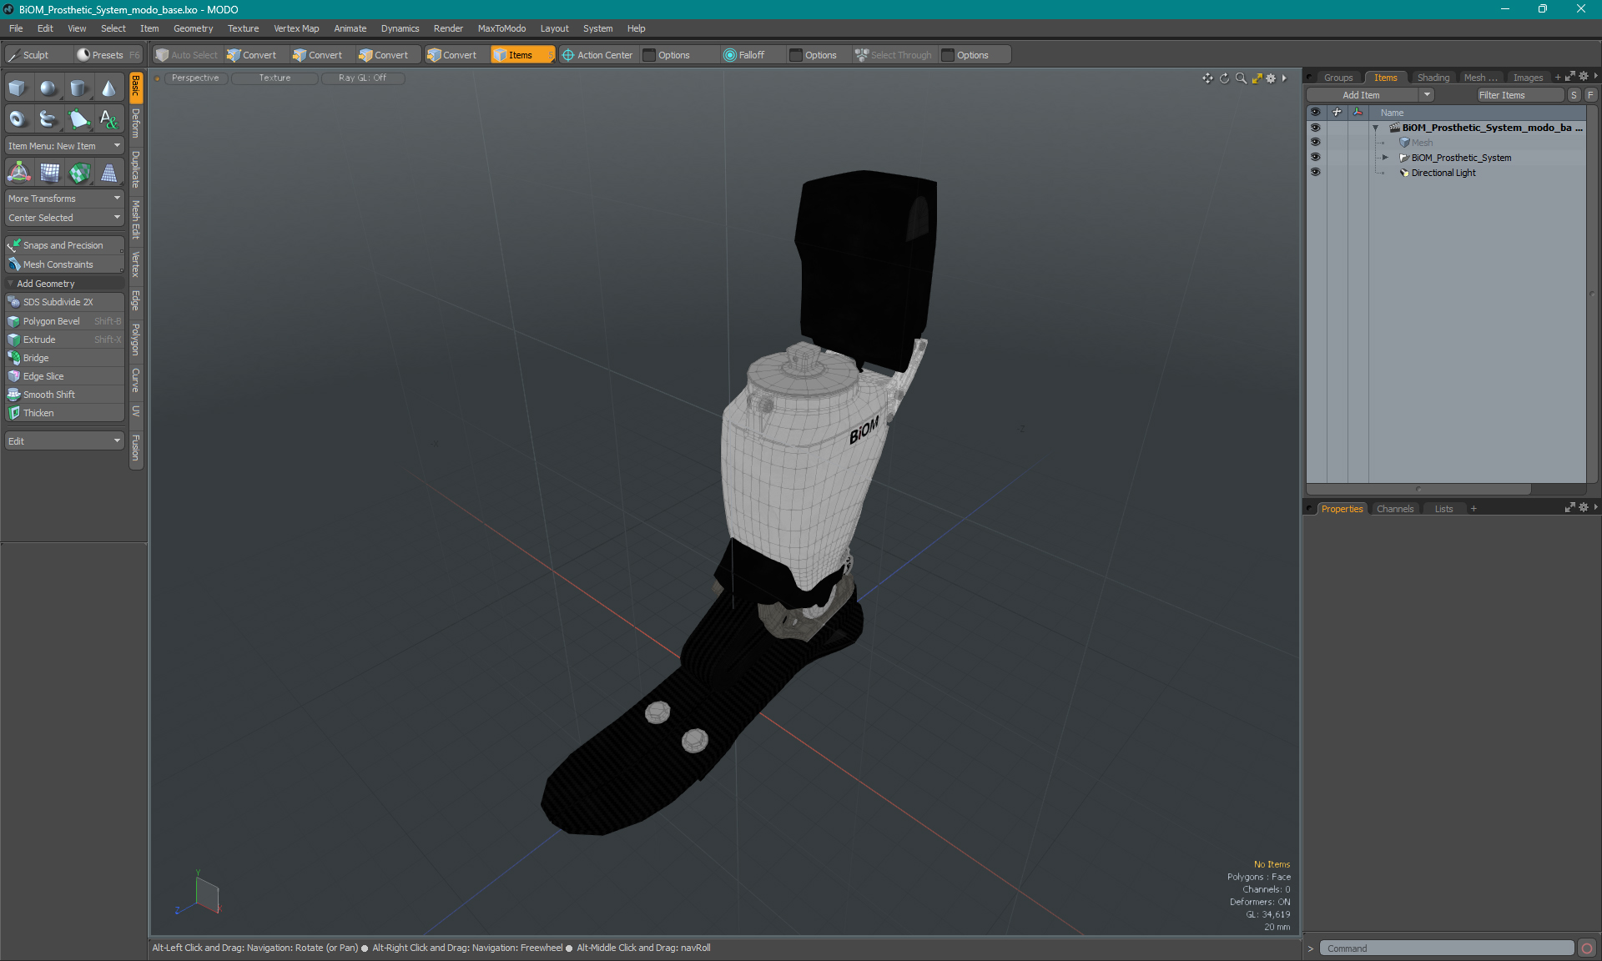Click the grid plane tool icon
This screenshot has width=1602, height=961.
[50, 173]
